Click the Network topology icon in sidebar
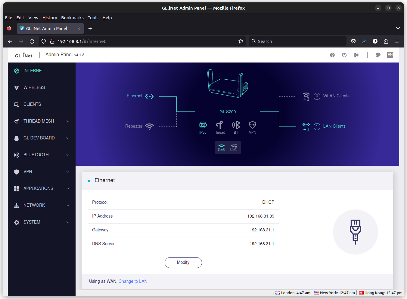407x299 pixels. click(17, 206)
